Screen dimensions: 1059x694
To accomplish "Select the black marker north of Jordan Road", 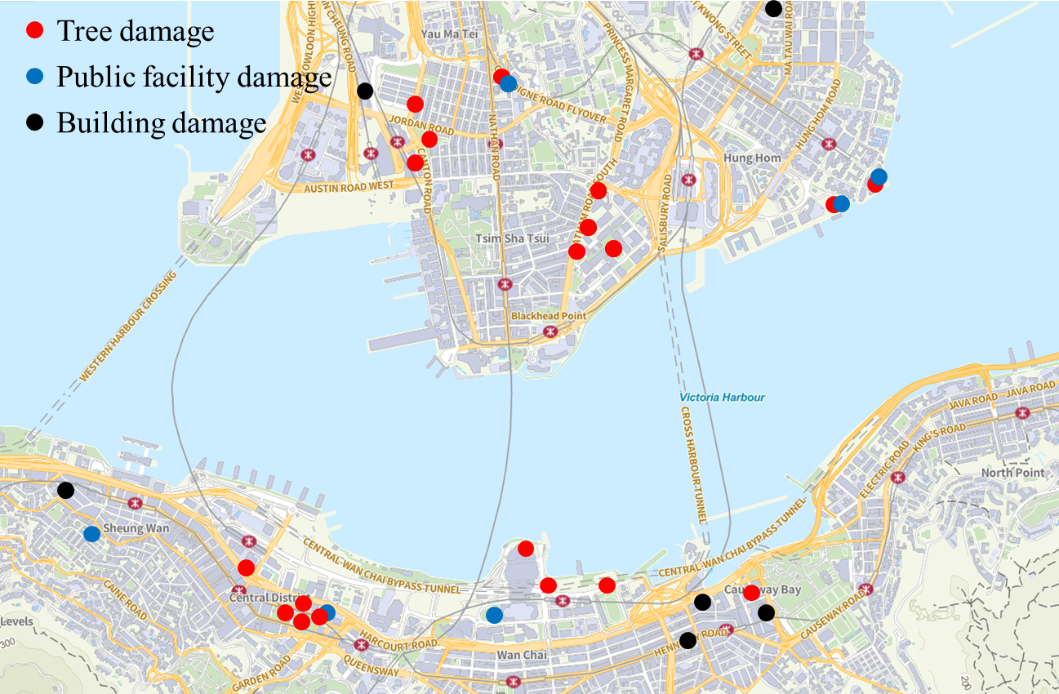I will pyautogui.click(x=366, y=91).
